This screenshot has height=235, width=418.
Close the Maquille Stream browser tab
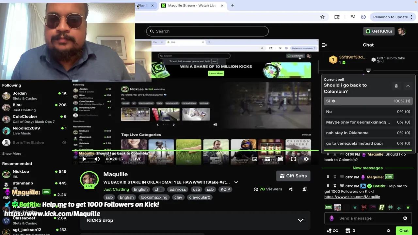coord(222,6)
